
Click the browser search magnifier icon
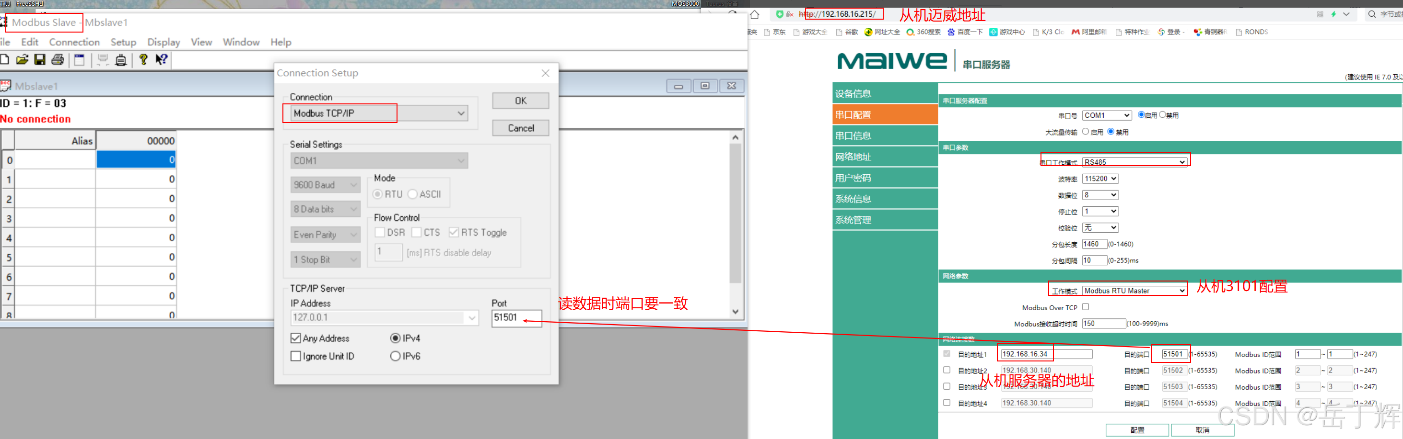[x=1371, y=14]
